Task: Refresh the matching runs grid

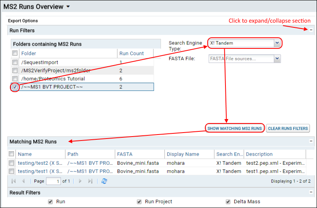Action: point(104,181)
